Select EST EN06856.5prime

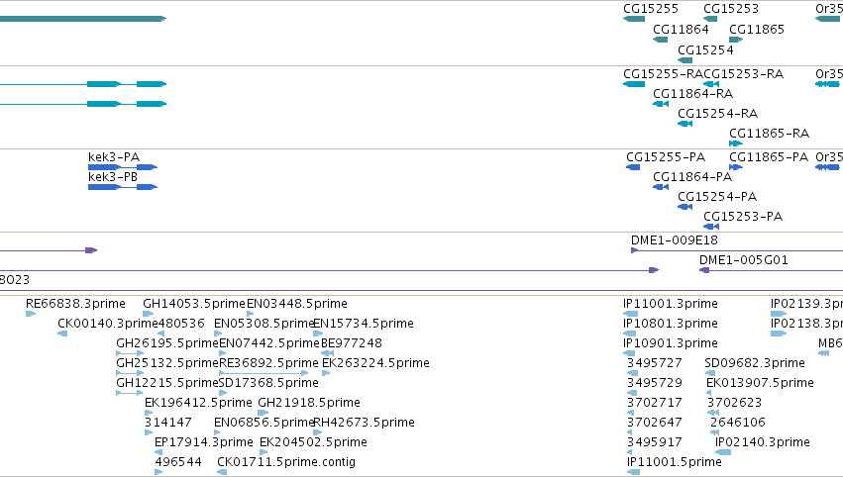pos(263,423)
